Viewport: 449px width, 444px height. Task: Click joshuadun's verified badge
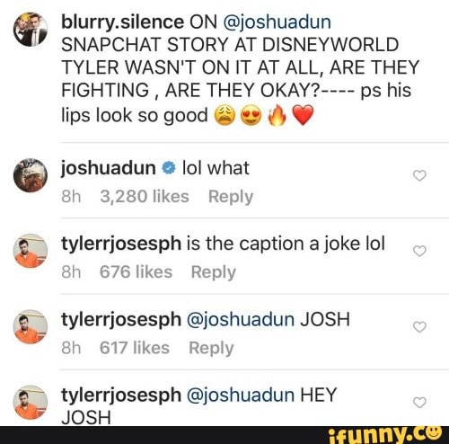(169, 168)
